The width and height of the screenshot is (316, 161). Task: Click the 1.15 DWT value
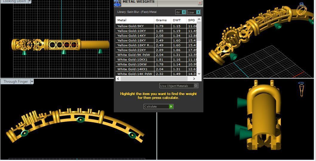[x=177, y=26]
